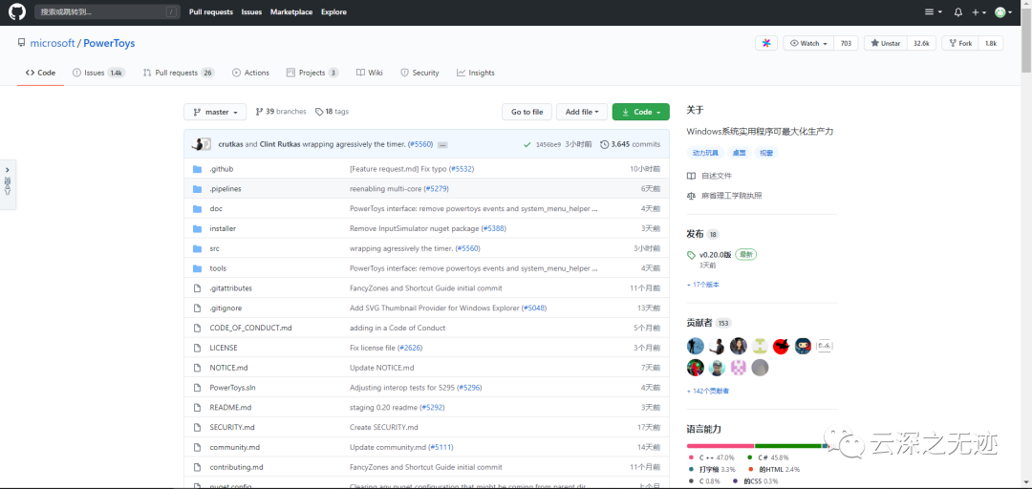Open the Pull requests tab
The height and width of the screenshot is (489, 1032).
click(x=177, y=73)
